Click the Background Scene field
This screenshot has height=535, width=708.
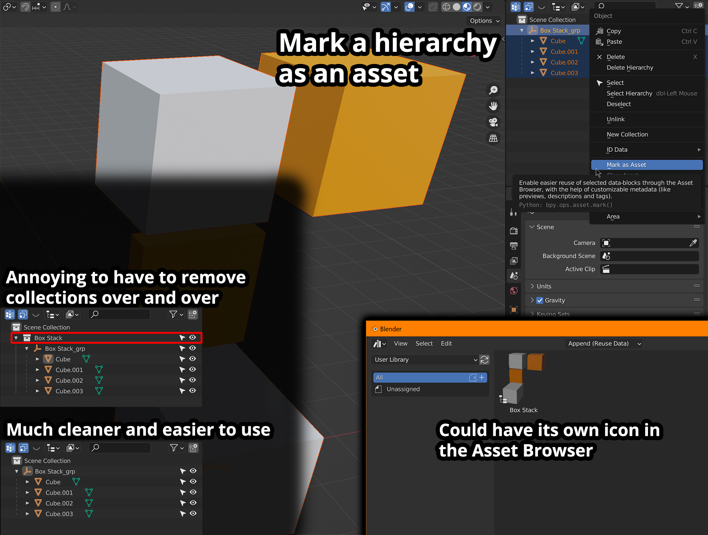pyautogui.click(x=649, y=256)
